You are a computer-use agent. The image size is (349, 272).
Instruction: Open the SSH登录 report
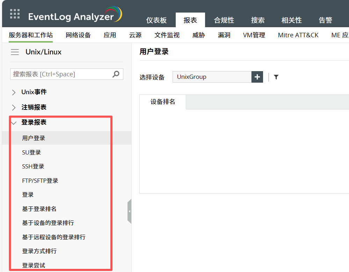tap(33, 167)
